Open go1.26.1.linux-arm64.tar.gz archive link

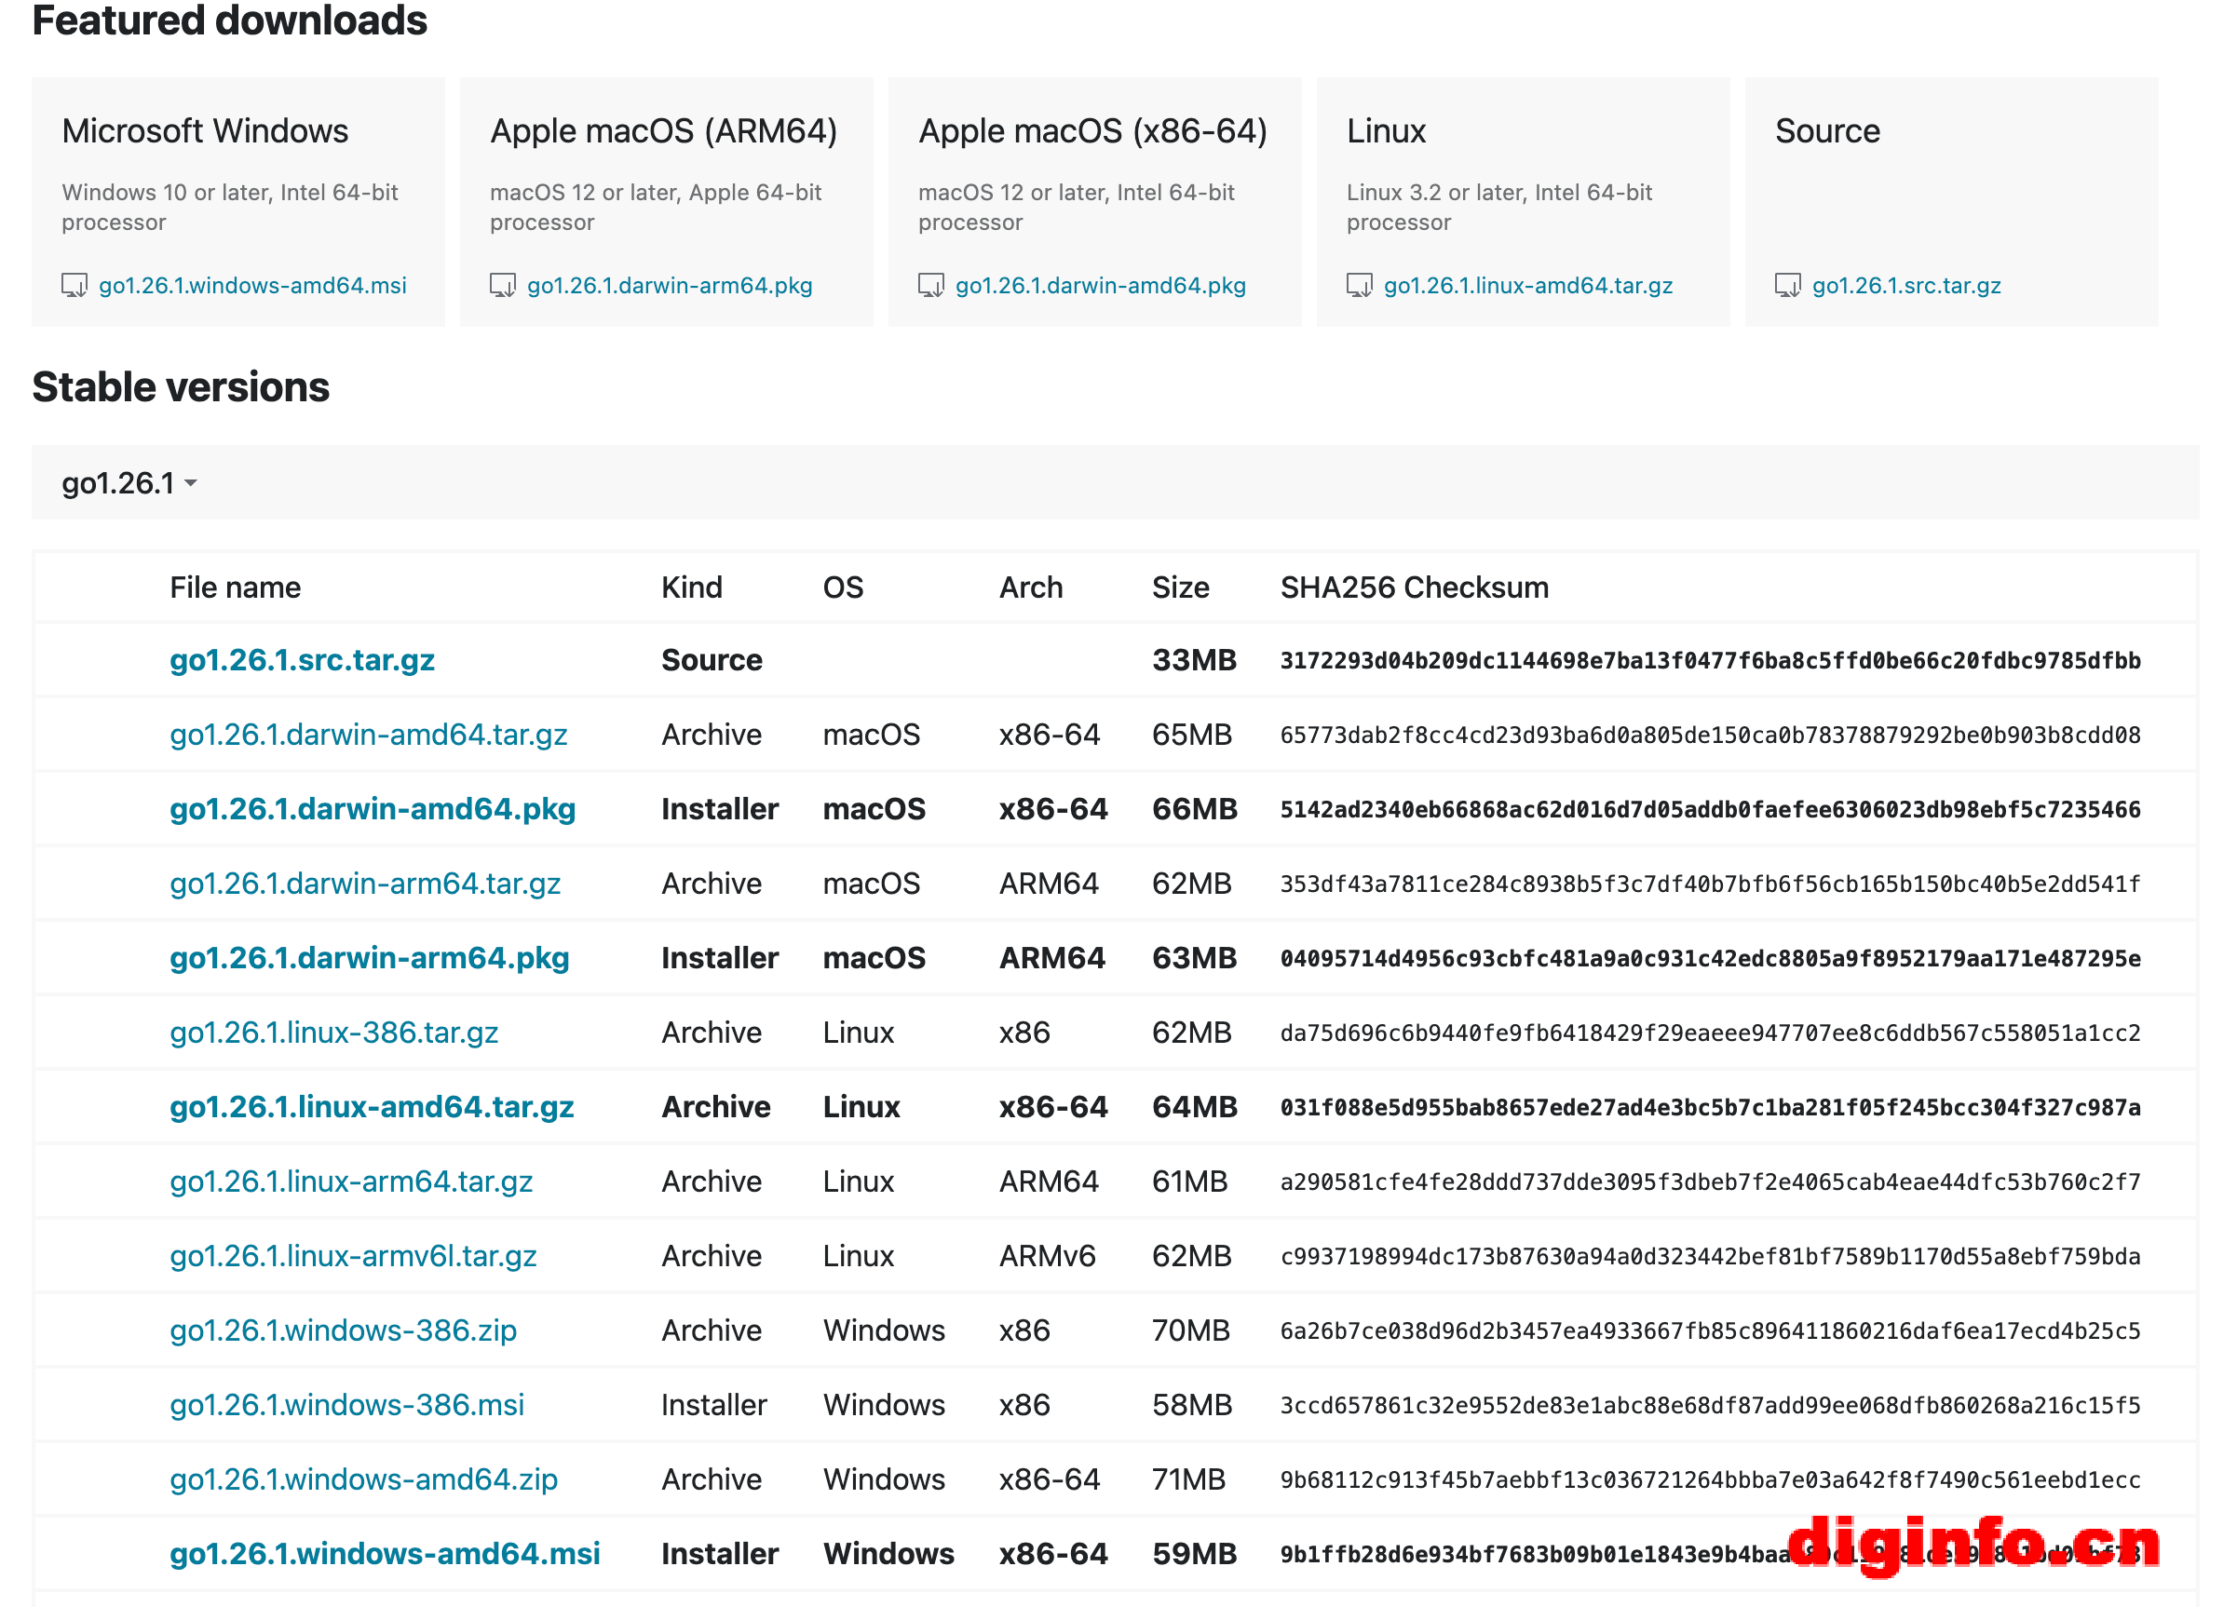(x=351, y=1182)
